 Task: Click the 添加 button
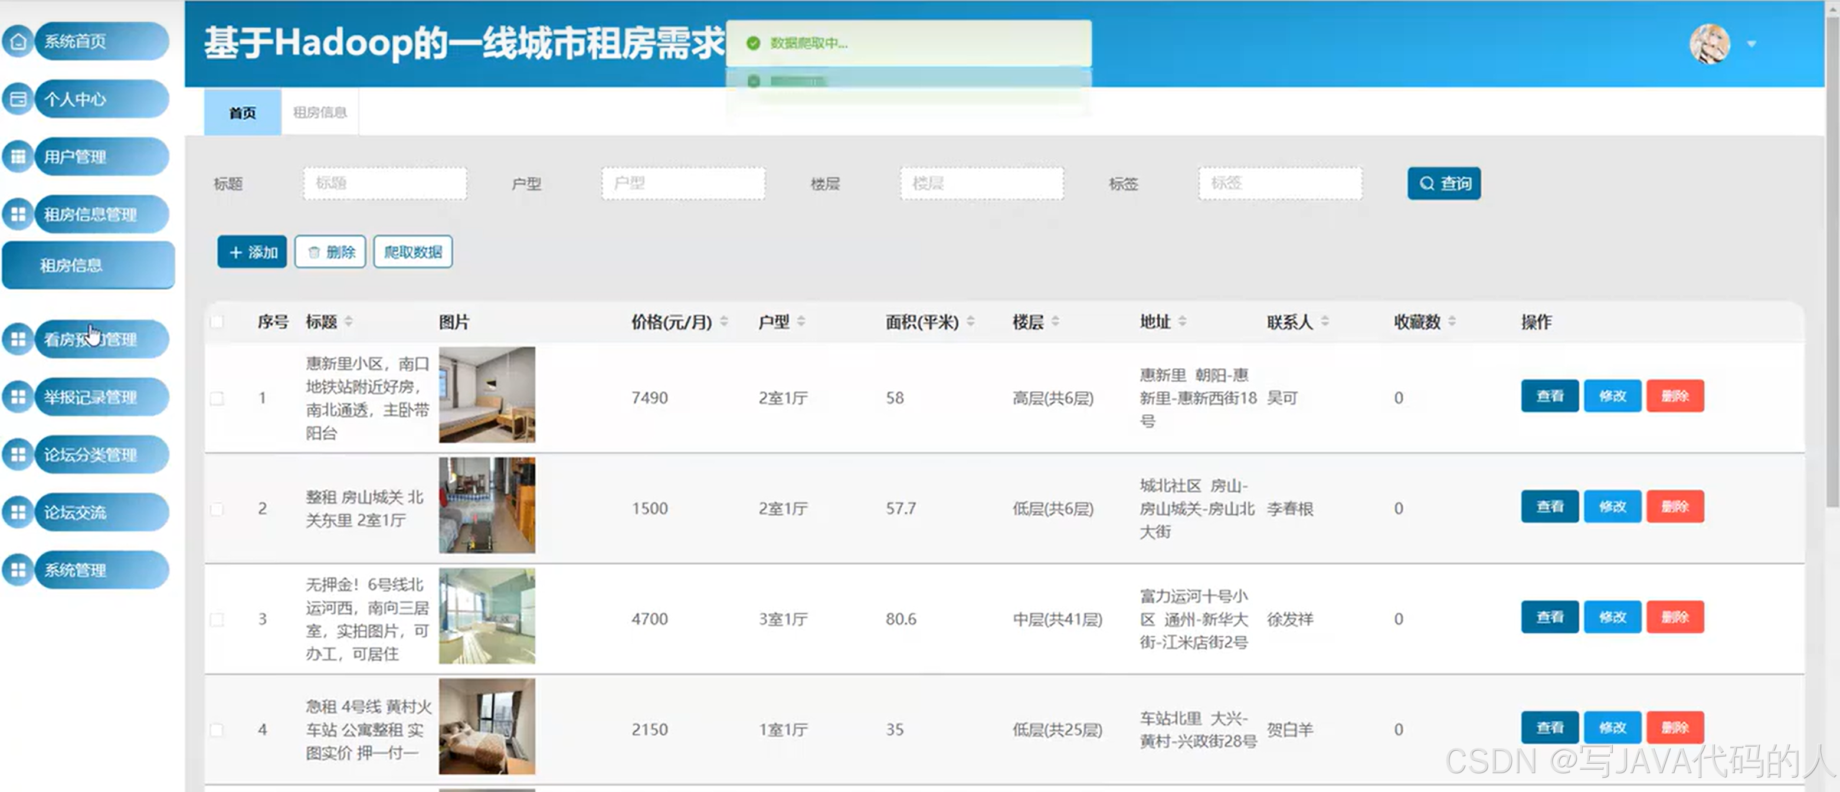tap(252, 252)
